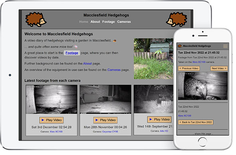Open the Xbro XC100 camera link under first card

[56, 132]
